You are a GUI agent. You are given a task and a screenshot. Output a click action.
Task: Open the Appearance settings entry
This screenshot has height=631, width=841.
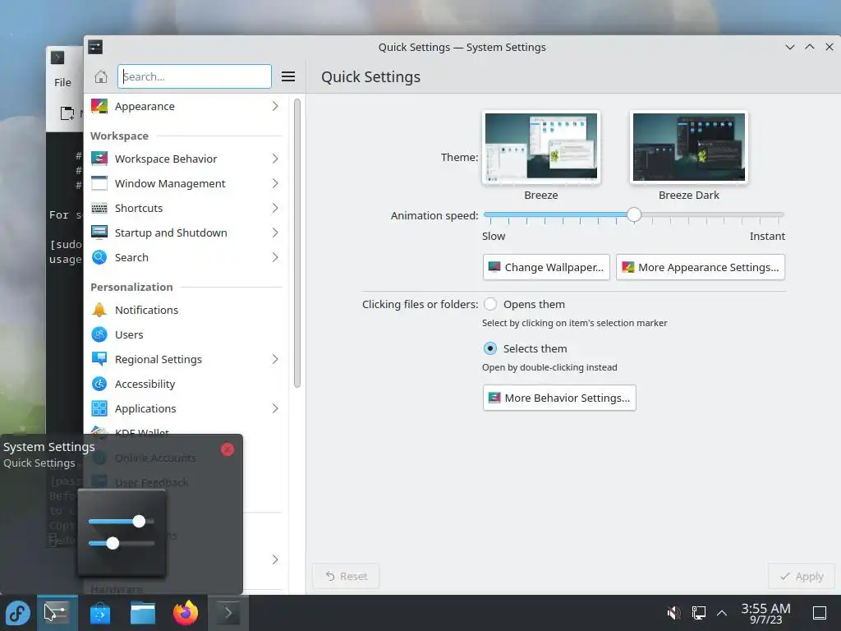[186, 106]
